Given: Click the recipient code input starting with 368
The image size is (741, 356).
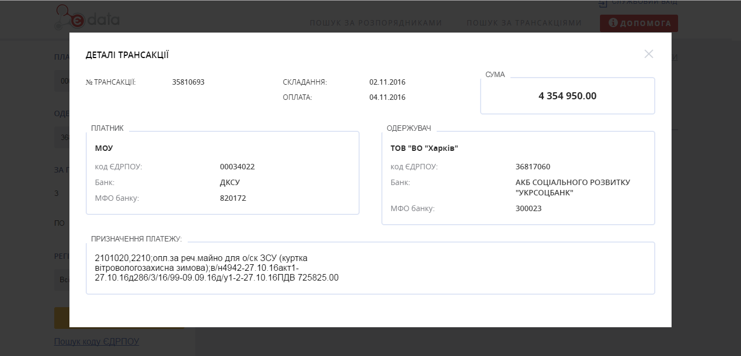Looking at the screenshot, I should (61, 138).
